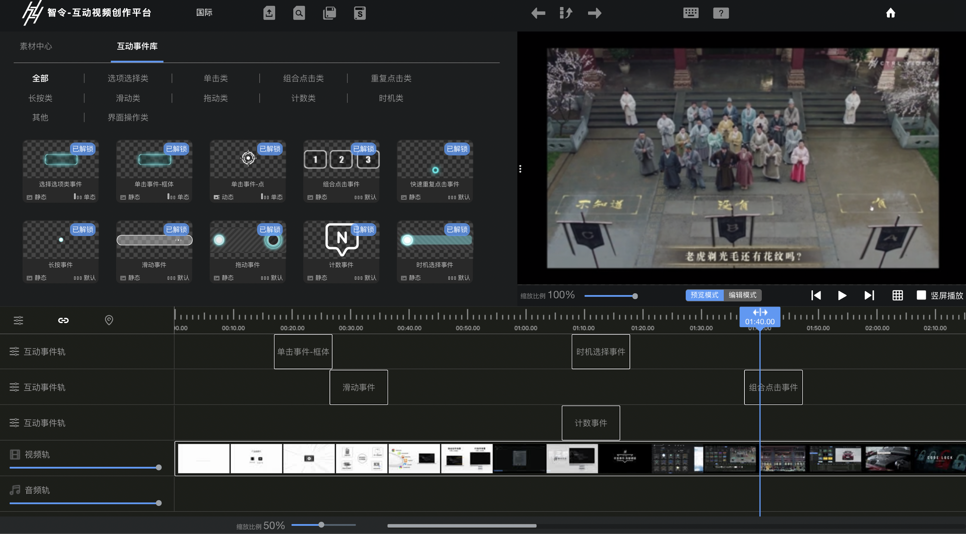Select the 组合点击事件 library card

[x=341, y=171]
